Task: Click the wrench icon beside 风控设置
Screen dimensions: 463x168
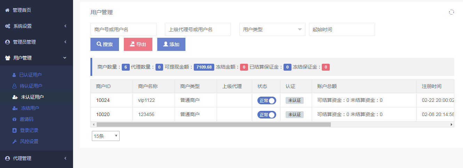Action: pyautogui.click(x=14, y=141)
